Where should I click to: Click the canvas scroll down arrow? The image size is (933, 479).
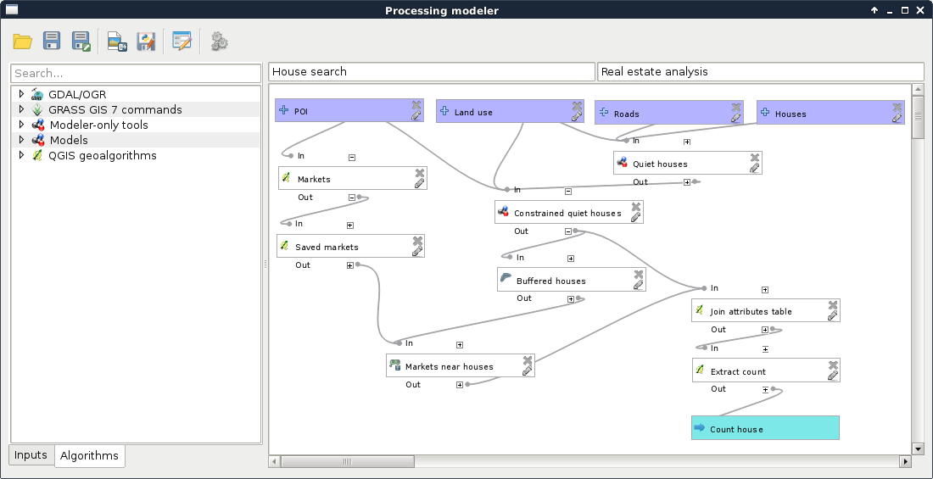(x=918, y=449)
